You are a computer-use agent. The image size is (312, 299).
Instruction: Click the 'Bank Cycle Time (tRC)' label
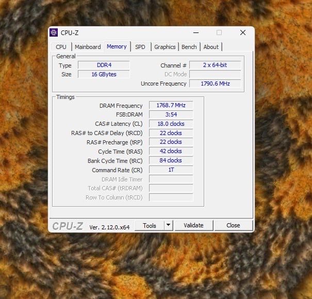pos(115,161)
